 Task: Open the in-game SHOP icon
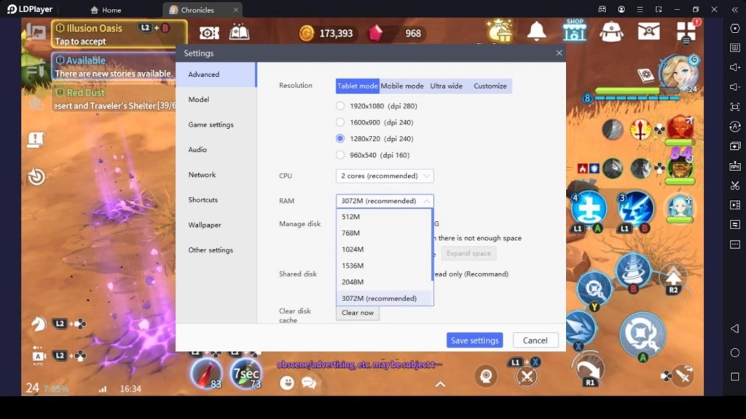coord(574,31)
